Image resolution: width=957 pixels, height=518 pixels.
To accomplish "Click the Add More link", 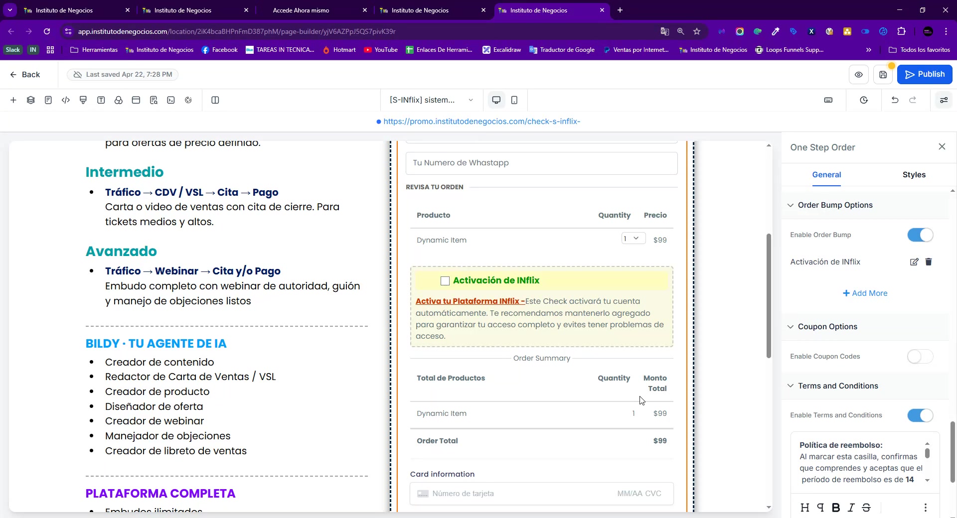I will [865, 293].
